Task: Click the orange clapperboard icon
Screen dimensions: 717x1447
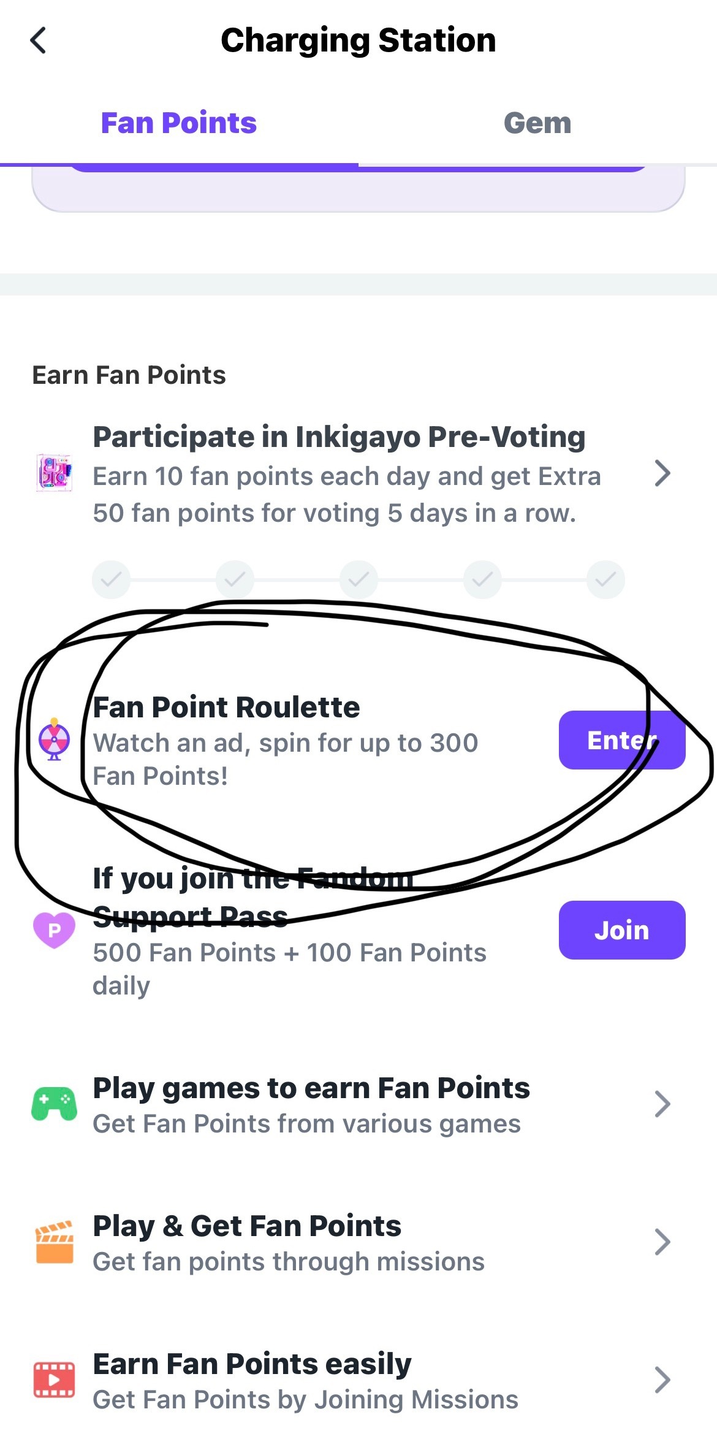Action: [x=55, y=1242]
